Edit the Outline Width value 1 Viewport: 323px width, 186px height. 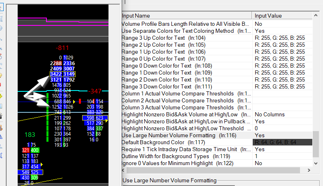point(282,157)
